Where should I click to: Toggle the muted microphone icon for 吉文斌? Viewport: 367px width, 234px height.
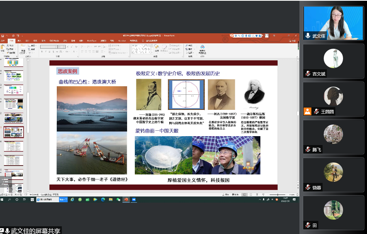[x=308, y=73]
